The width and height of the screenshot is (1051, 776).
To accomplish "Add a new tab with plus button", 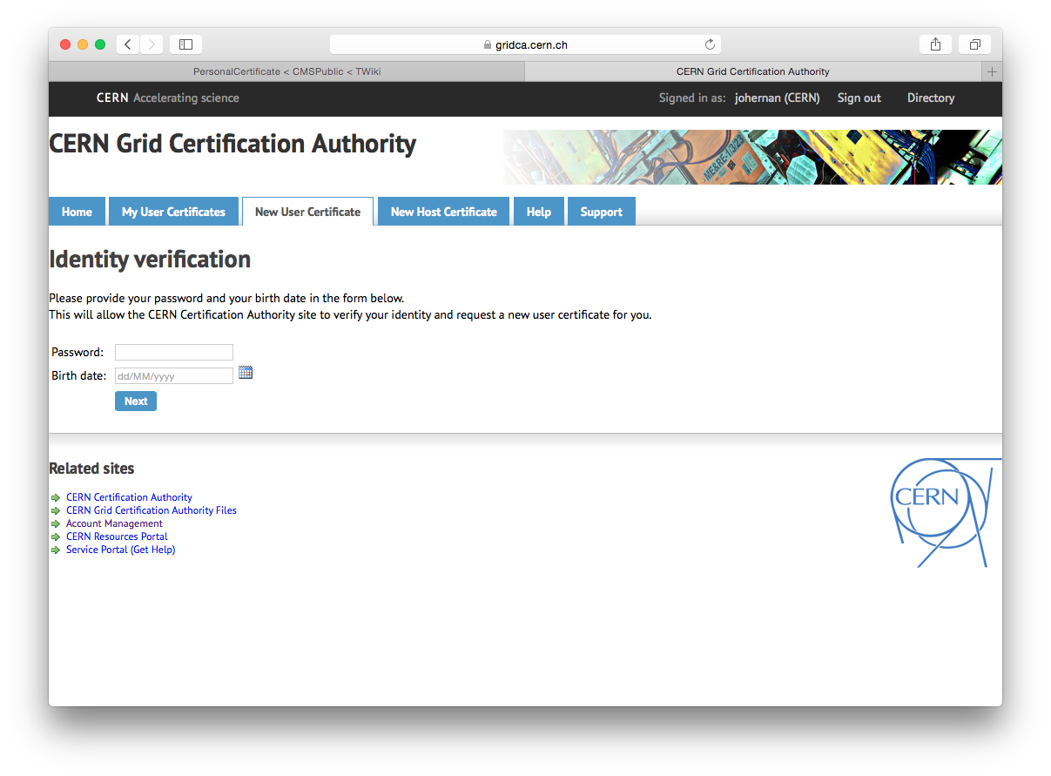I will pos(992,71).
